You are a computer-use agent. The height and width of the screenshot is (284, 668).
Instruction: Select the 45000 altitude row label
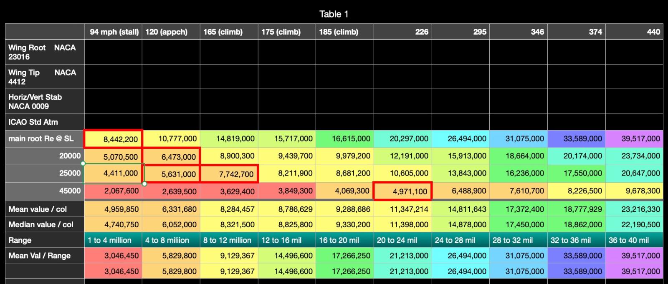click(45, 191)
